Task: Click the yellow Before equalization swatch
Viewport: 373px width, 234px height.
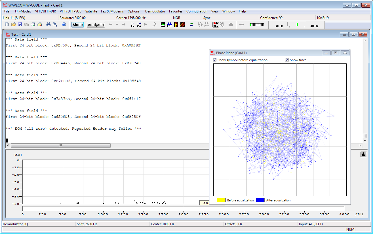Action: (221, 200)
